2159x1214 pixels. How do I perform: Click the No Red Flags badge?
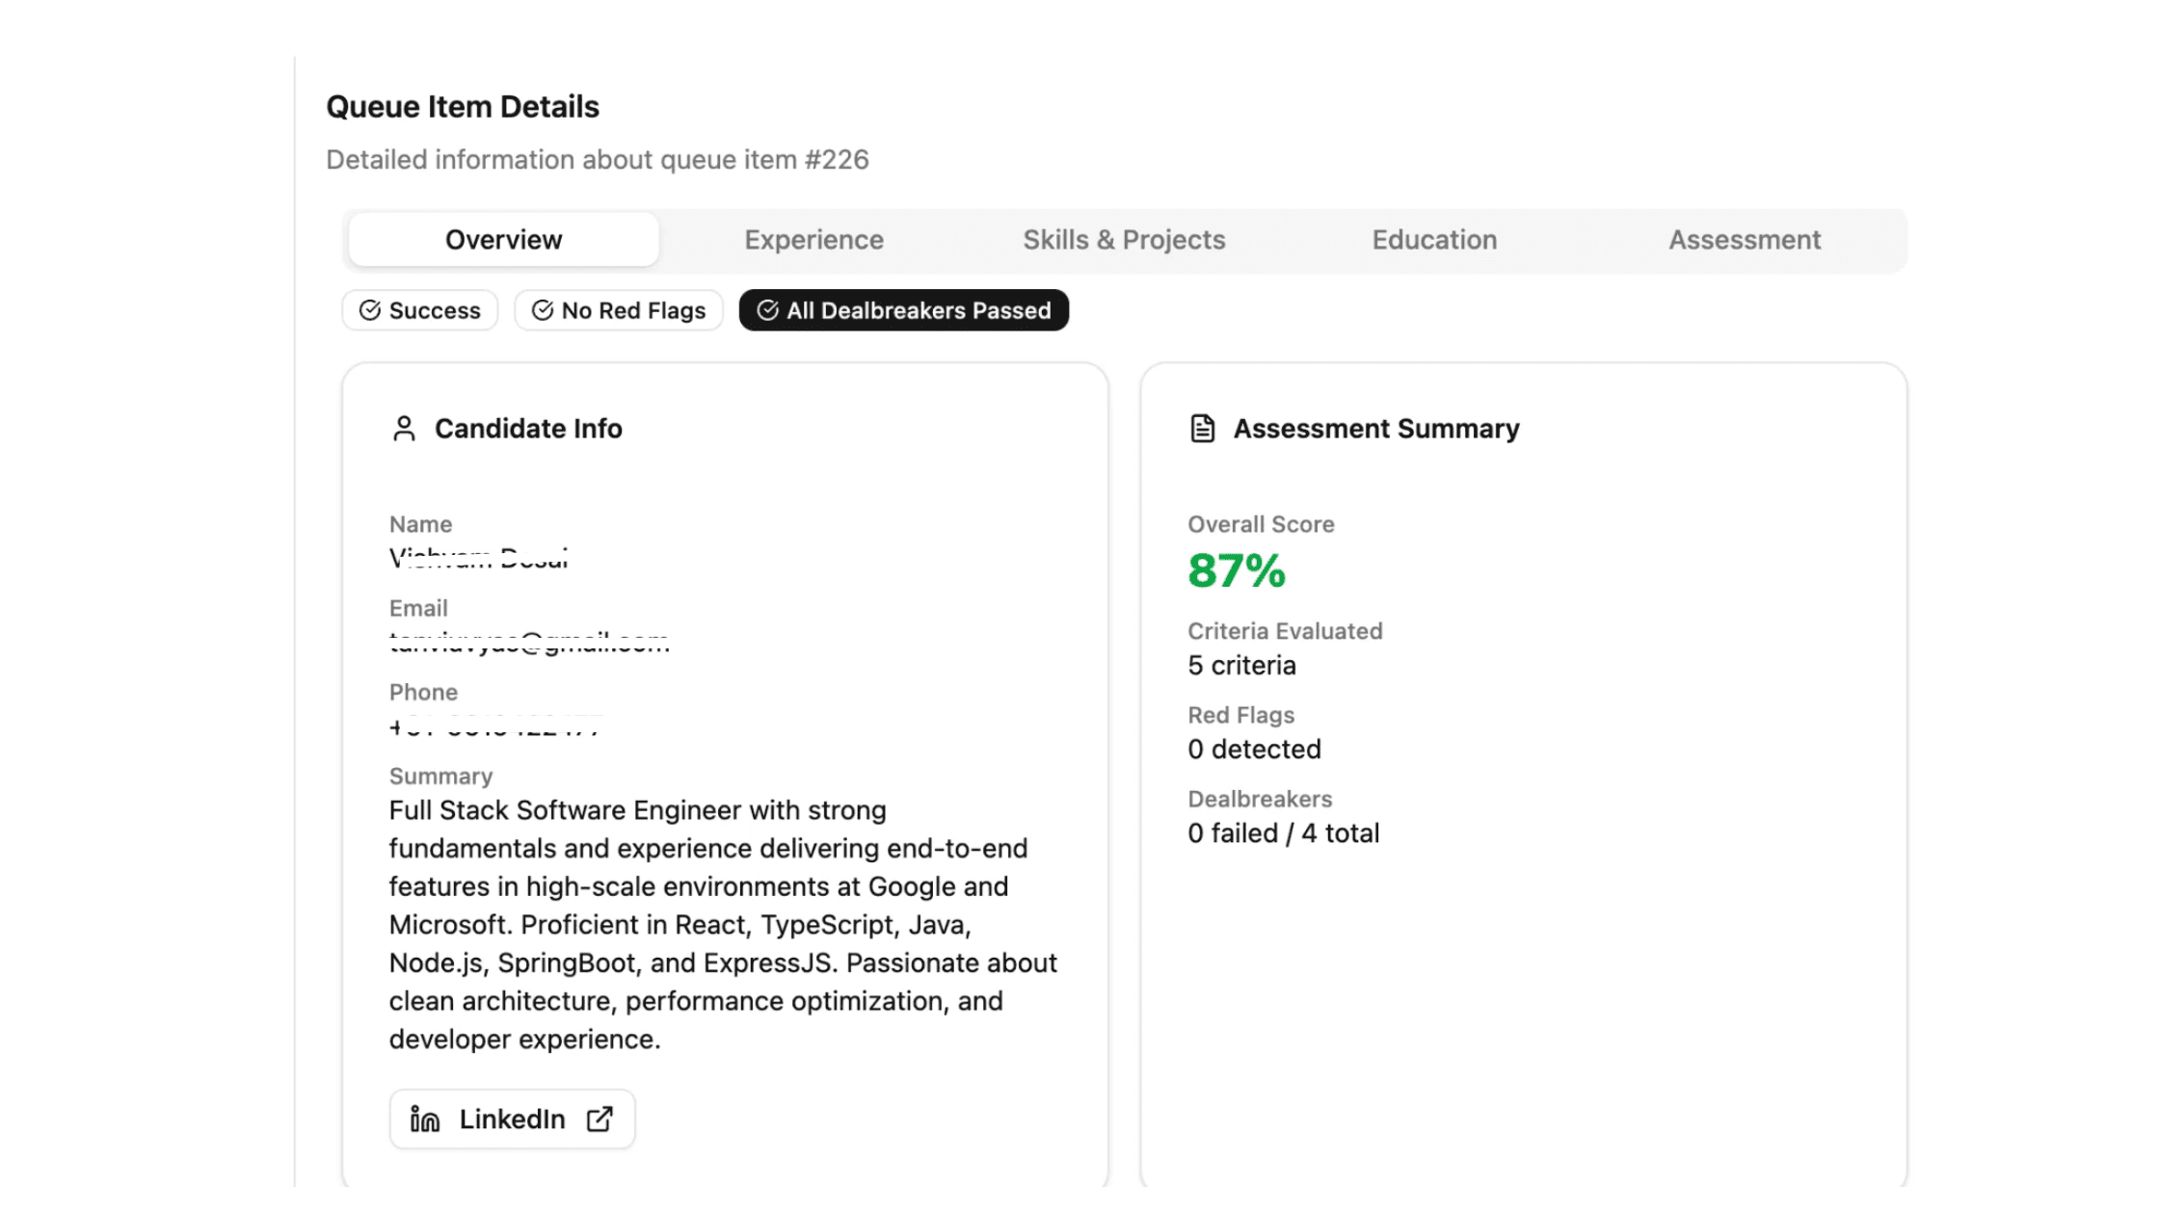coord(619,310)
